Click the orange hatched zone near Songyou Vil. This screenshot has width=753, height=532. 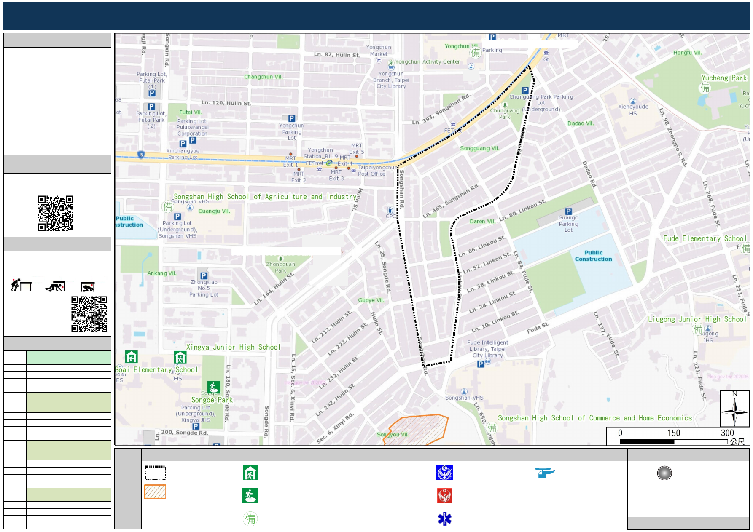point(416,430)
